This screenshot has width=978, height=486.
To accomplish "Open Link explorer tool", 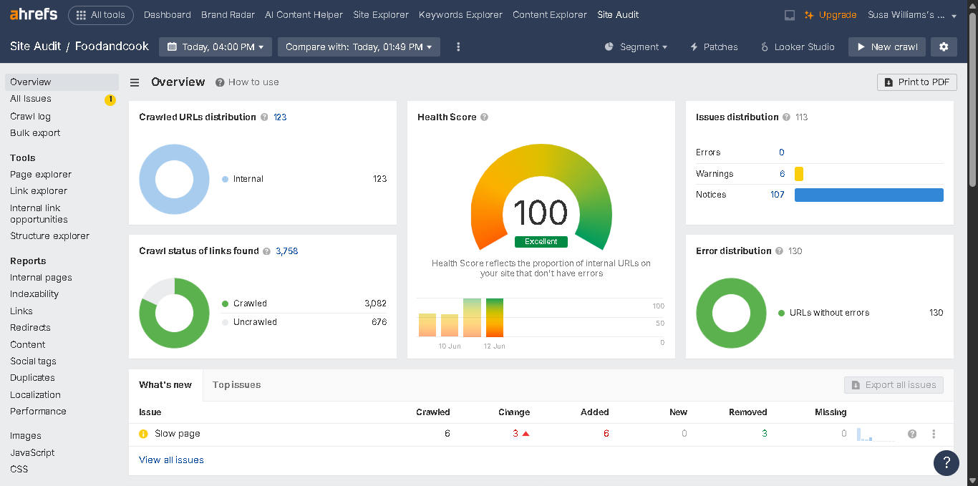I will click(x=39, y=191).
